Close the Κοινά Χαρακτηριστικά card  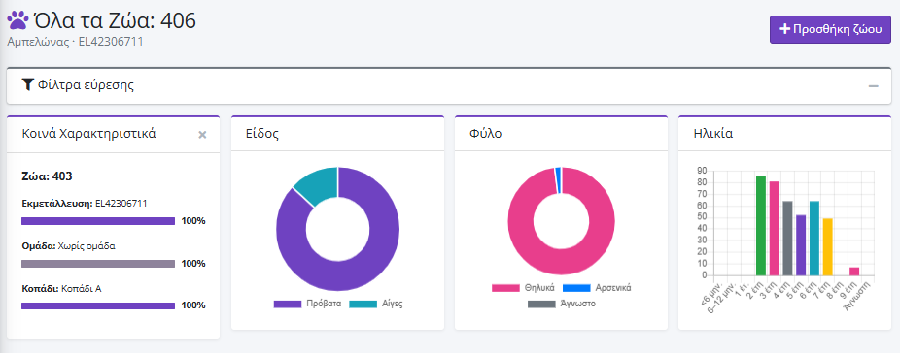[x=202, y=135]
